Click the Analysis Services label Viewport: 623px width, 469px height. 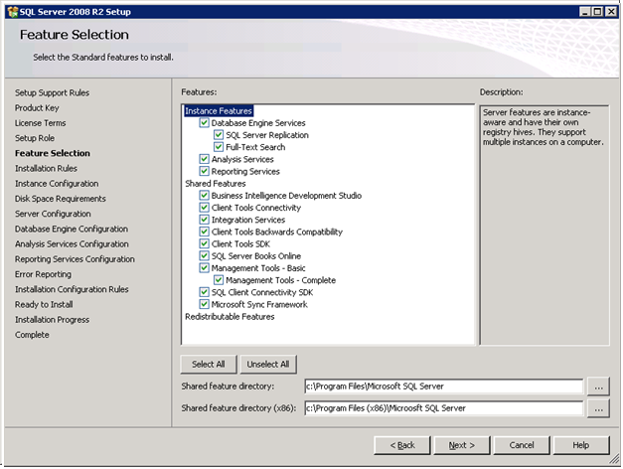(242, 159)
